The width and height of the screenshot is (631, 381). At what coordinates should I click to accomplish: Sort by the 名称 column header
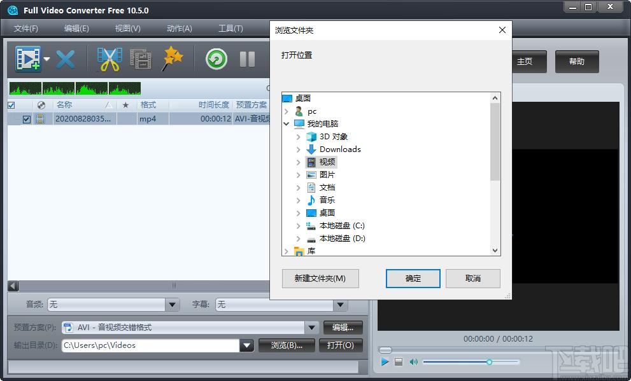click(x=64, y=105)
